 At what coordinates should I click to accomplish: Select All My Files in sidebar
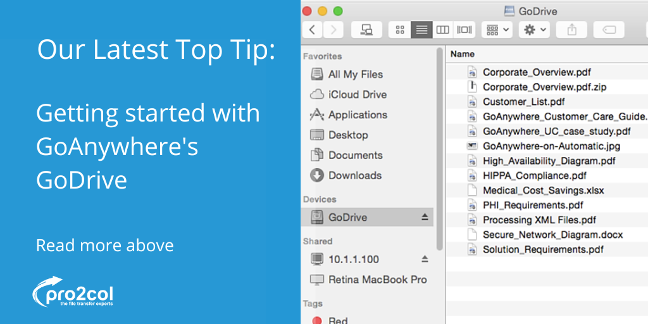(x=355, y=74)
